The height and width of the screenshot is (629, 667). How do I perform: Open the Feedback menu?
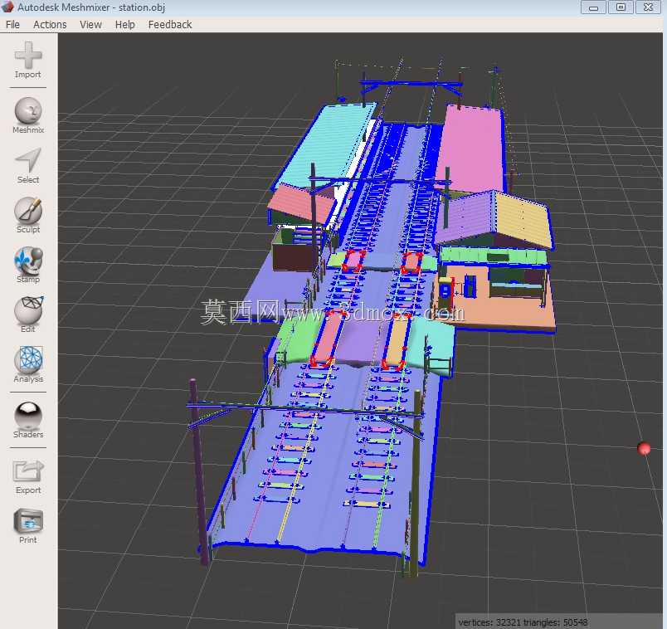(x=170, y=25)
